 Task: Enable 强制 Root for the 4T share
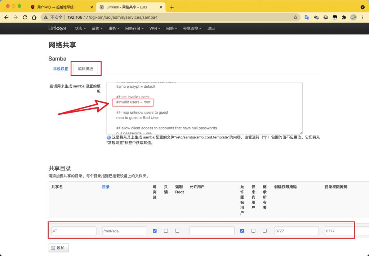tap(177, 231)
